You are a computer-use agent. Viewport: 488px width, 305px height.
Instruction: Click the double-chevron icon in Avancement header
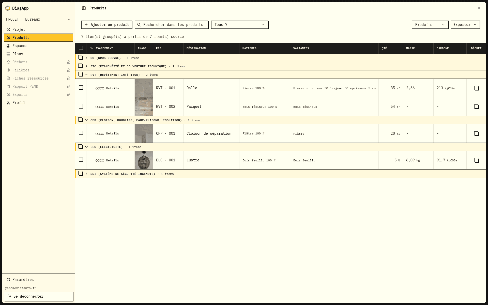pos(91,48)
